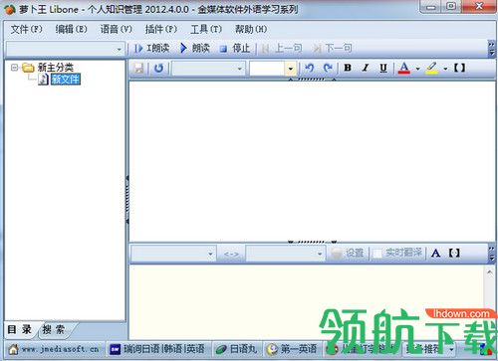The width and height of the screenshot is (498, 361).
Task: Open the www.jmediasoft.cn link
Action: coord(61,349)
